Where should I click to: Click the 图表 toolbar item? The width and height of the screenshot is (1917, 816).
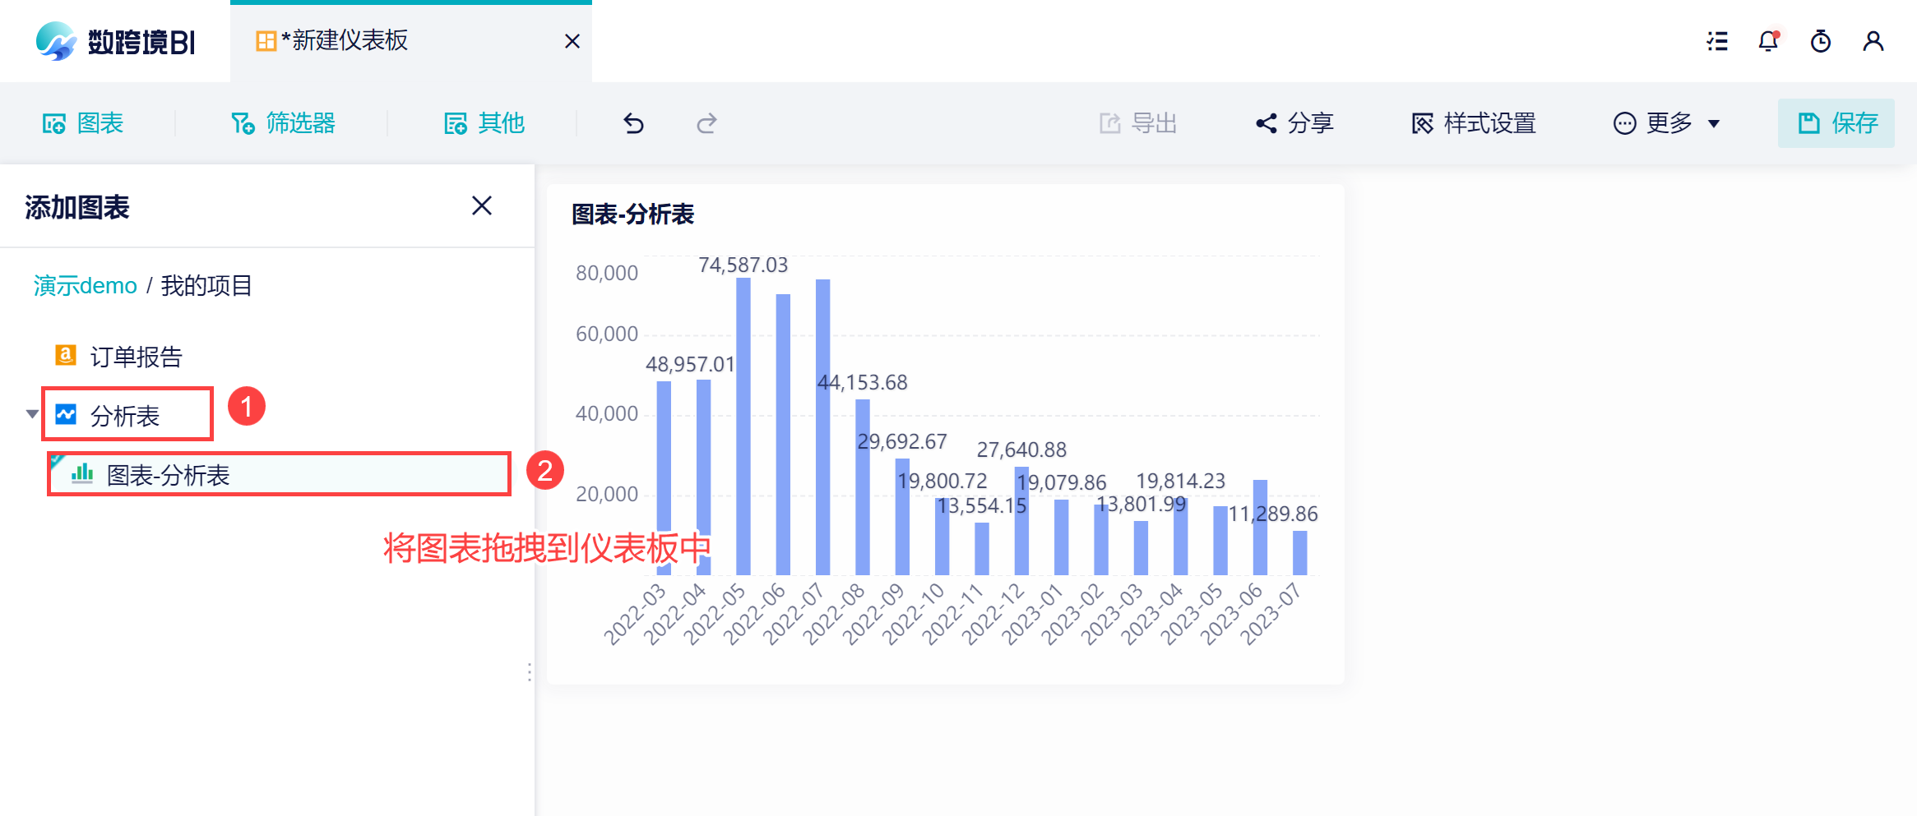83,123
